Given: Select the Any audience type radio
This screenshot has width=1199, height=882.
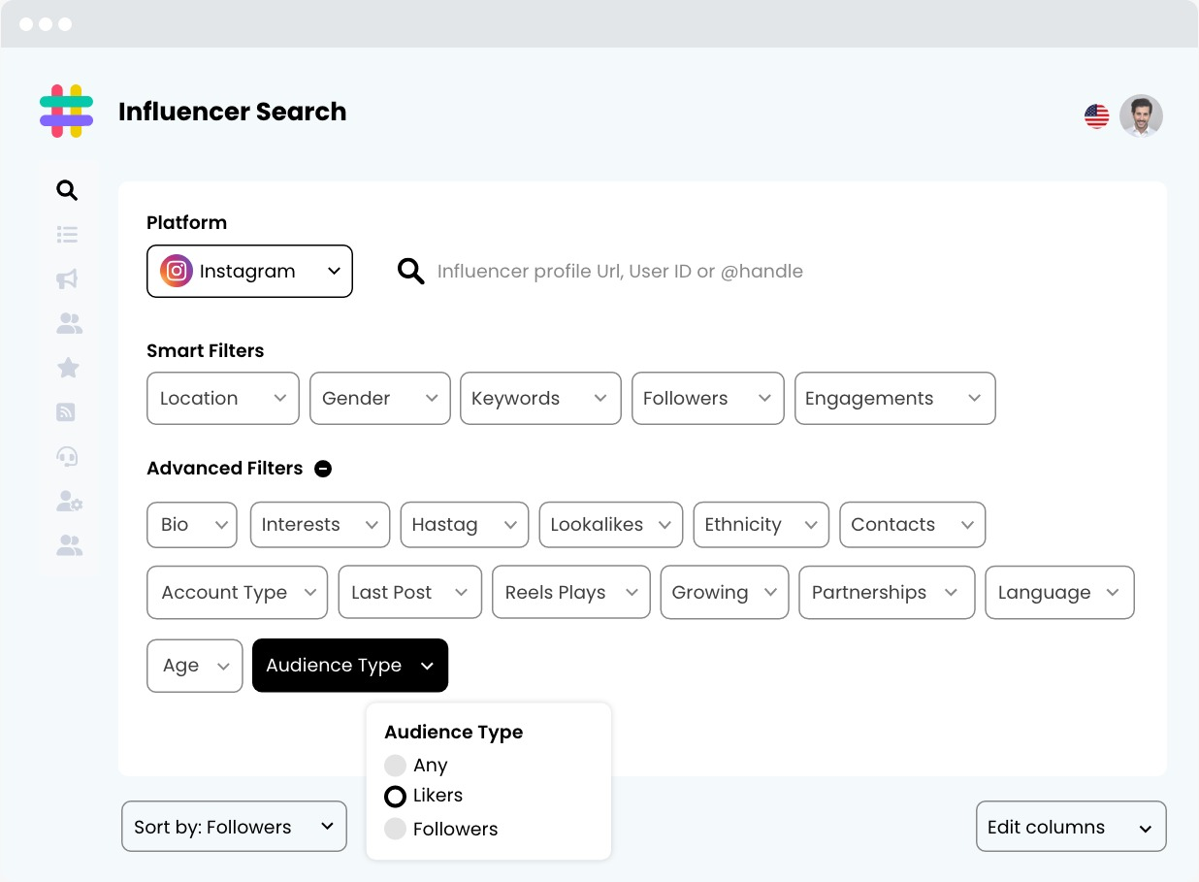Looking at the screenshot, I should tap(395, 766).
